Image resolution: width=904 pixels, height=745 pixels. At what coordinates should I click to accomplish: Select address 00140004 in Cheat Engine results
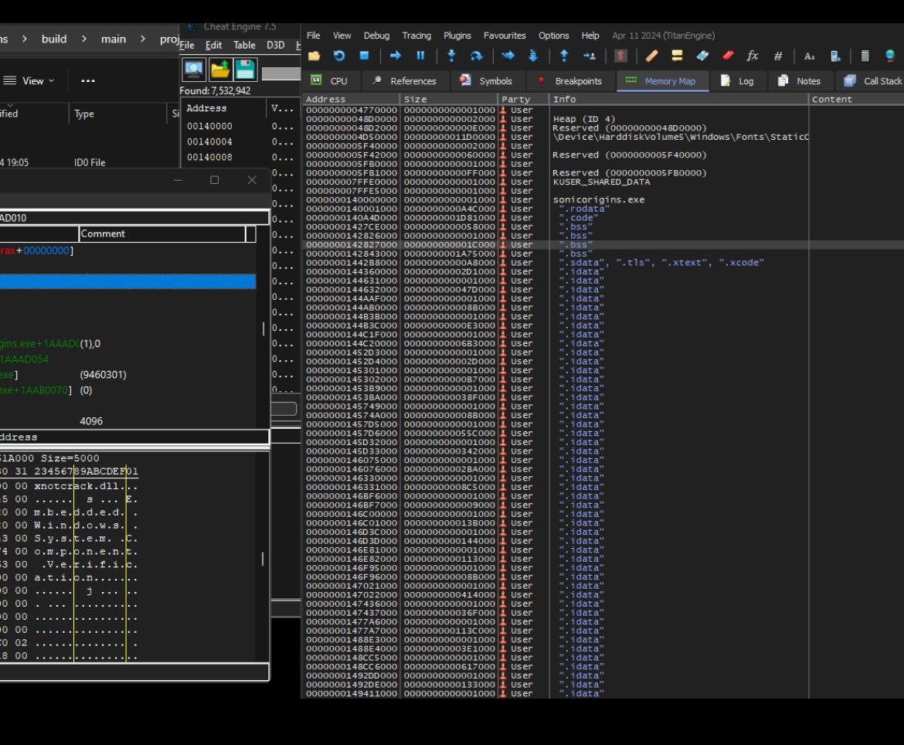[209, 141]
